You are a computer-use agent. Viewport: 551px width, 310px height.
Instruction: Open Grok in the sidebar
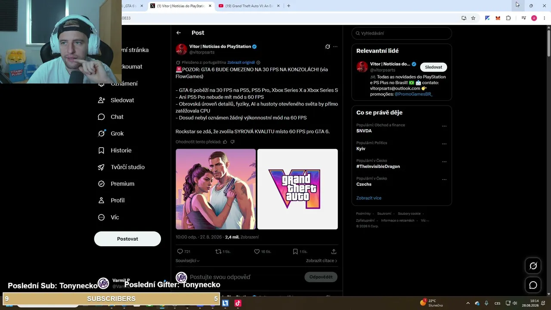point(111,133)
